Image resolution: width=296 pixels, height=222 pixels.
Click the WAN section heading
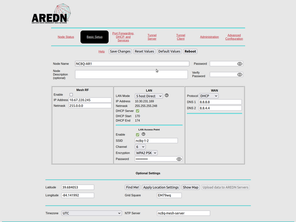[x=215, y=91]
